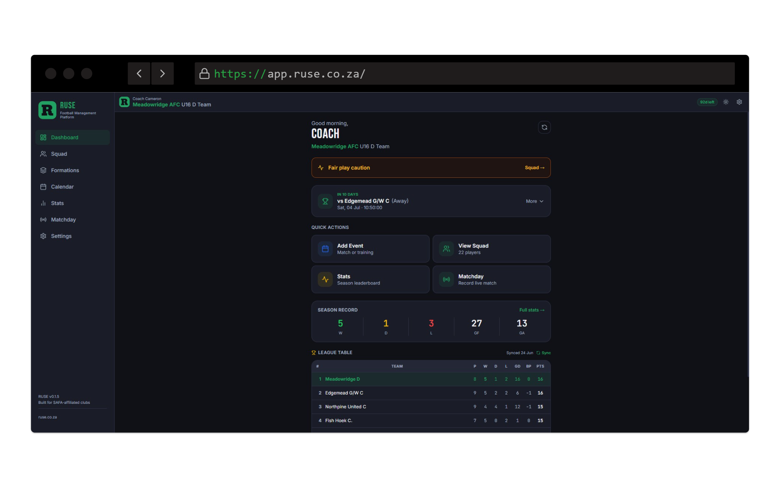Click the PTS column header

(540, 366)
